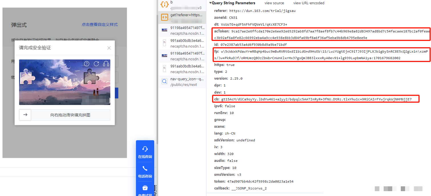Switch to audio captcha via headphones icon
This screenshot has width=431, height=196.
pos(106,64)
